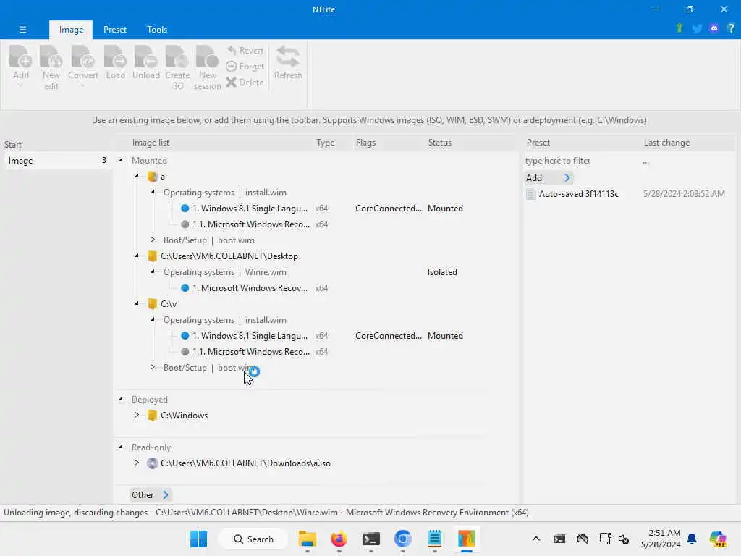Click the Auto-saved 3f14113c preset file icon
Image resolution: width=741 pixels, height=556 pixels.
tap(530, 194)
